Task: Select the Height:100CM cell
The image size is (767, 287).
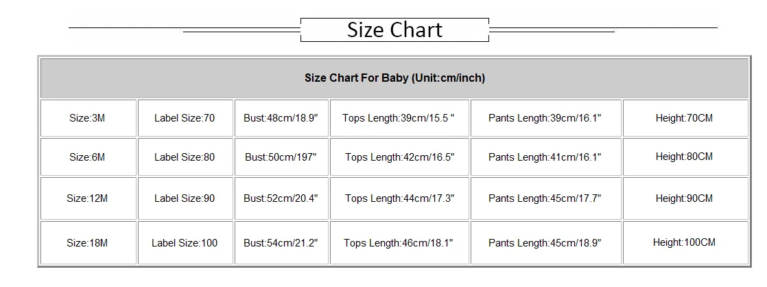Action: pos(685,243)
